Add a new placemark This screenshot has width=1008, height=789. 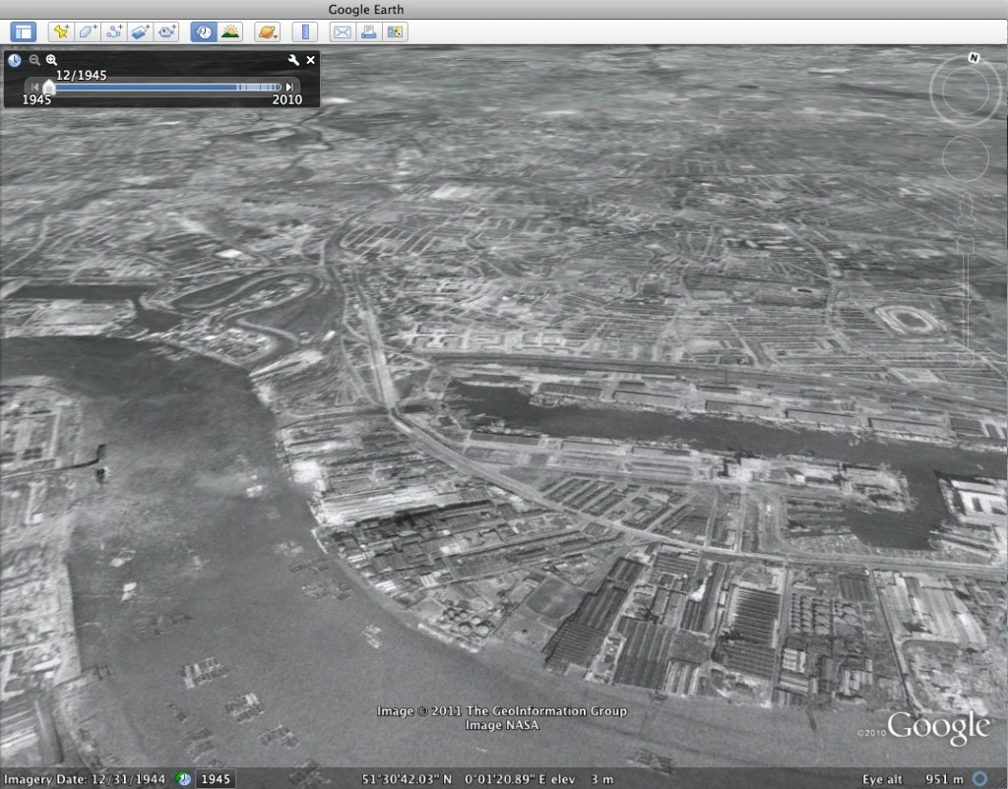[61, 31]
